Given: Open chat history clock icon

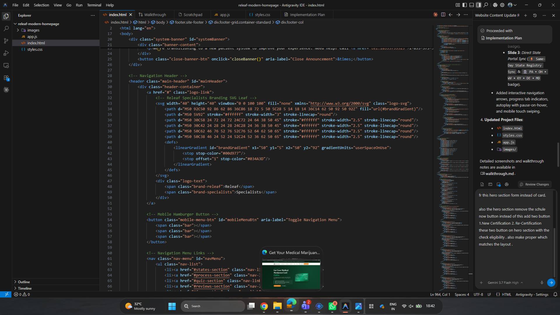Looking at the screenshot, I should click(535, 15).
